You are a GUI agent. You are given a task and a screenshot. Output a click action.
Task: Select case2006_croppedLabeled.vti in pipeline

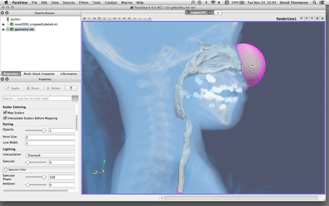pyautogui.click(x=36, y=24)
